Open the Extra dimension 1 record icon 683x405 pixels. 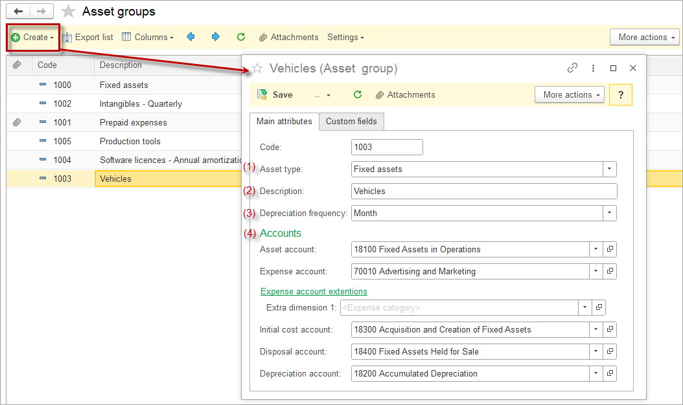click(599, 307)
